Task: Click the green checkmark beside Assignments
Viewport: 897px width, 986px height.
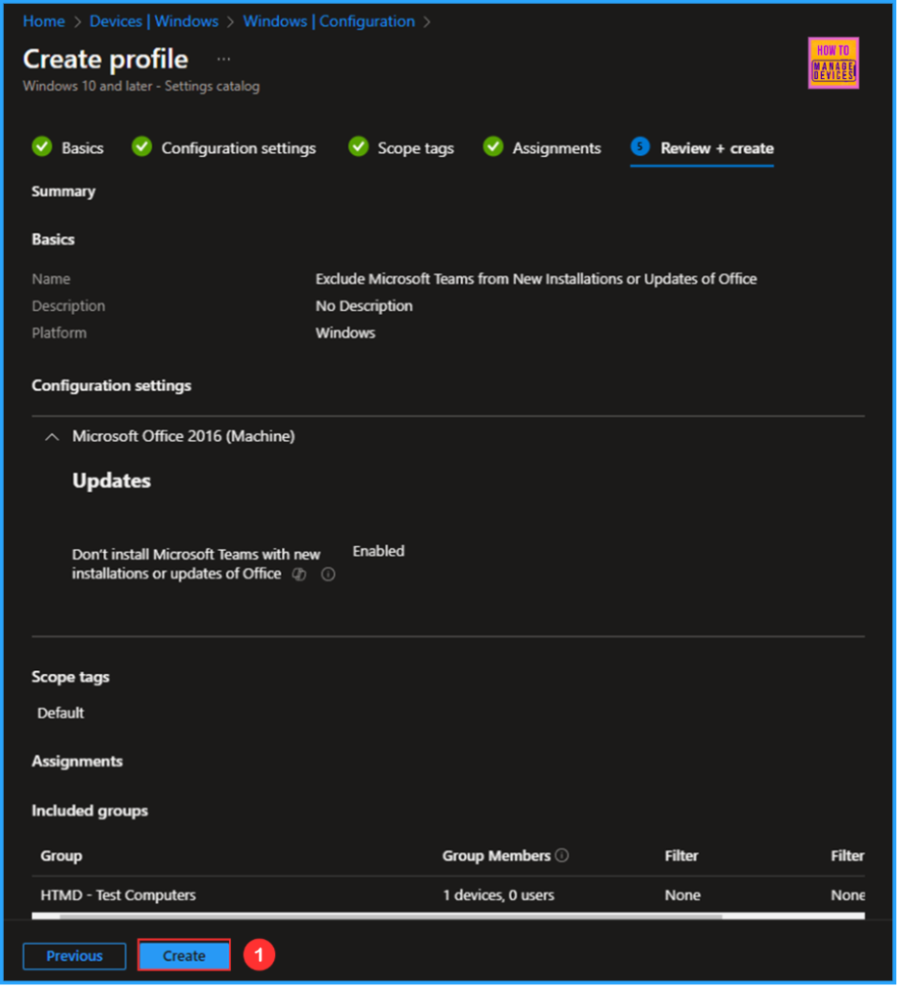Action: [494, 147]
